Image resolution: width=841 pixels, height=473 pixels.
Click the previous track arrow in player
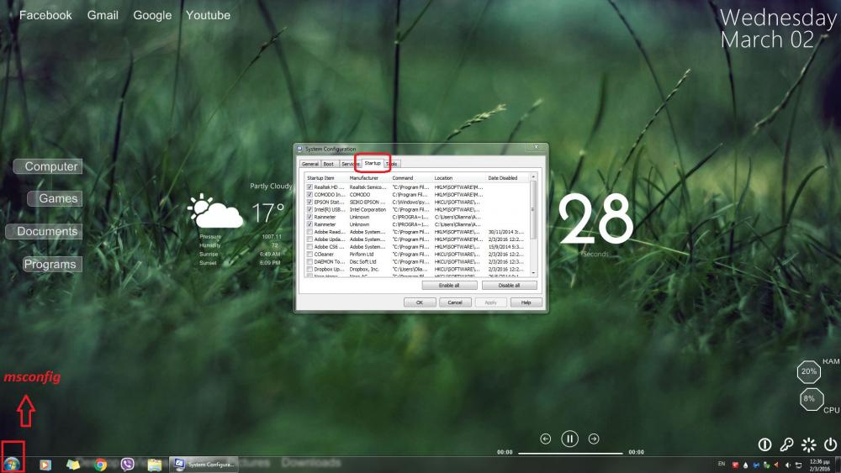tap(546, 439)
